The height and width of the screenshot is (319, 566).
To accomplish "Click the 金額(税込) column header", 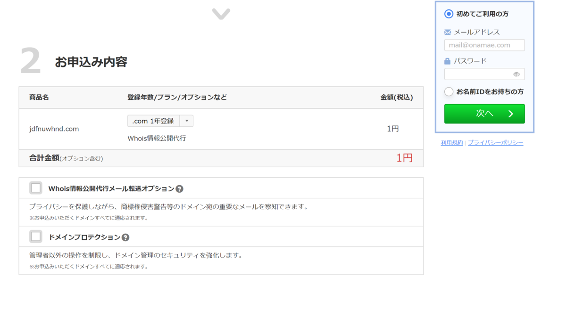I will tap(397, 98).
